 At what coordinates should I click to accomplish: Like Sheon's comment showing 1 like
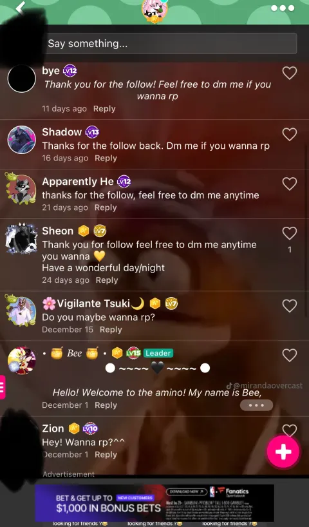point(290,233)
